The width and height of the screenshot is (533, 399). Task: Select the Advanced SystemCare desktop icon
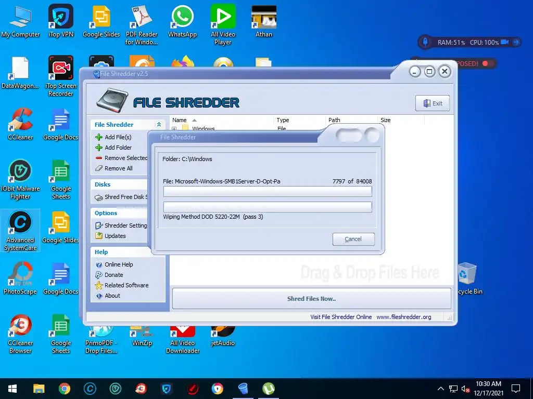[20, 231]
